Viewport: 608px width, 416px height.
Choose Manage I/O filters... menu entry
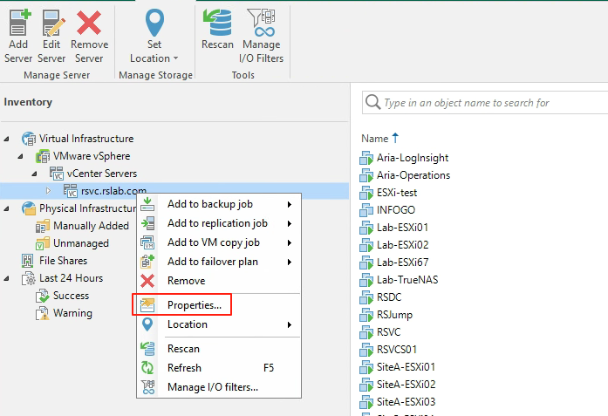(x=219, y=387)
